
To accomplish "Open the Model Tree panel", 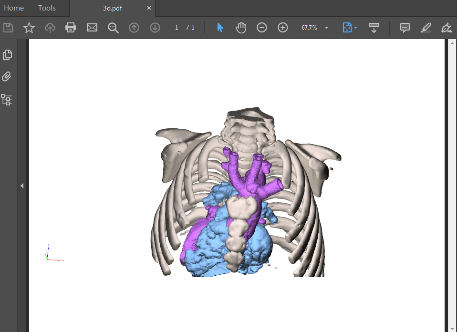I will click(x=8, y=100).
